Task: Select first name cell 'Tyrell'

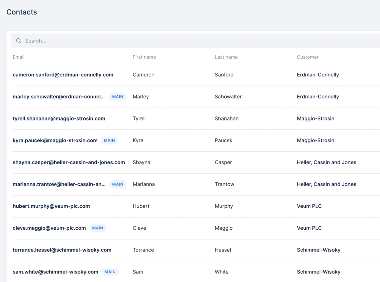Action: [x=139, y=118]
